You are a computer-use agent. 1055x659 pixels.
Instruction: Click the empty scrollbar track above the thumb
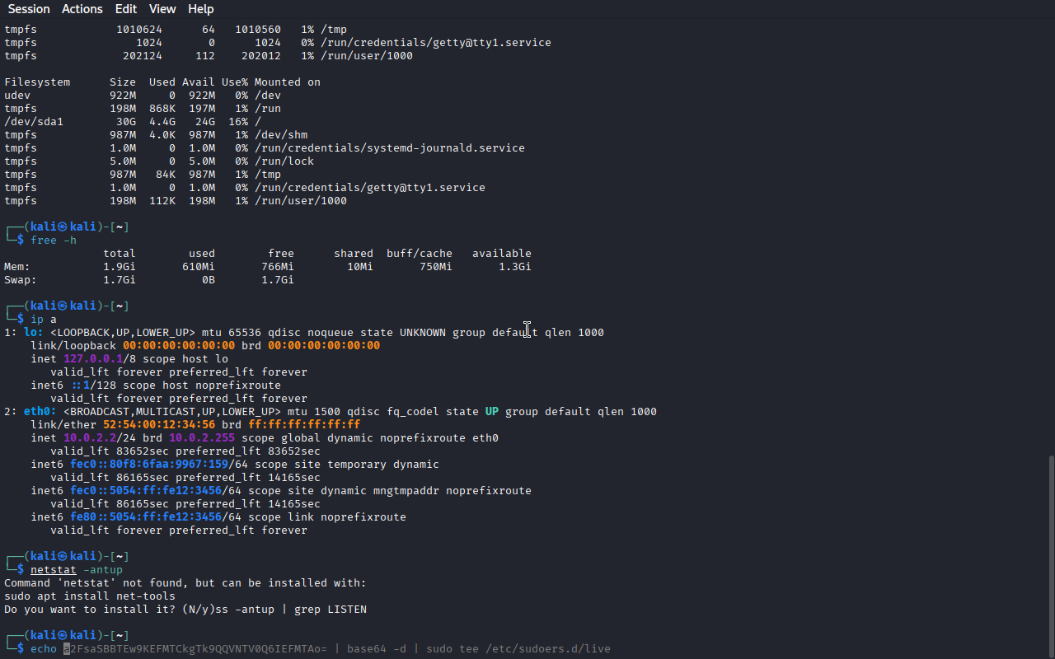tap(1051, 237)
